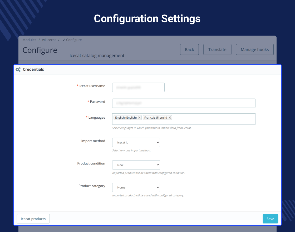Click the Credentials panel title

(33, 70)
